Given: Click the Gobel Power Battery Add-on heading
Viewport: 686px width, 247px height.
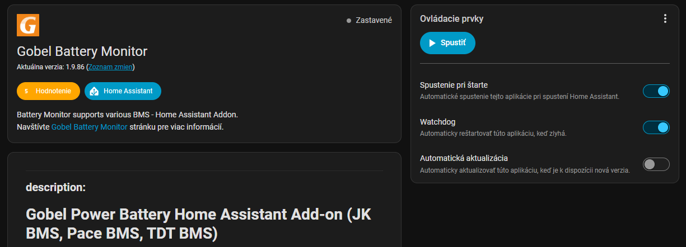Looking at the screenshot, I should (x=199, y=224).
